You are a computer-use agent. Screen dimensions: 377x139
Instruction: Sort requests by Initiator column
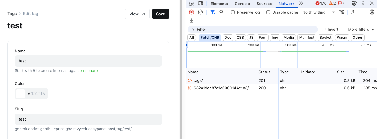coord(318,72)
